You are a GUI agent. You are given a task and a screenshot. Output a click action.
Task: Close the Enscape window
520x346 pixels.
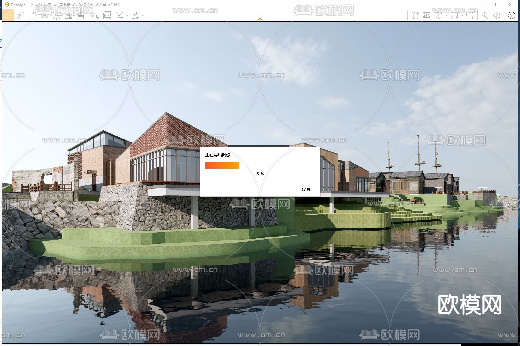[x=511, y=5]
